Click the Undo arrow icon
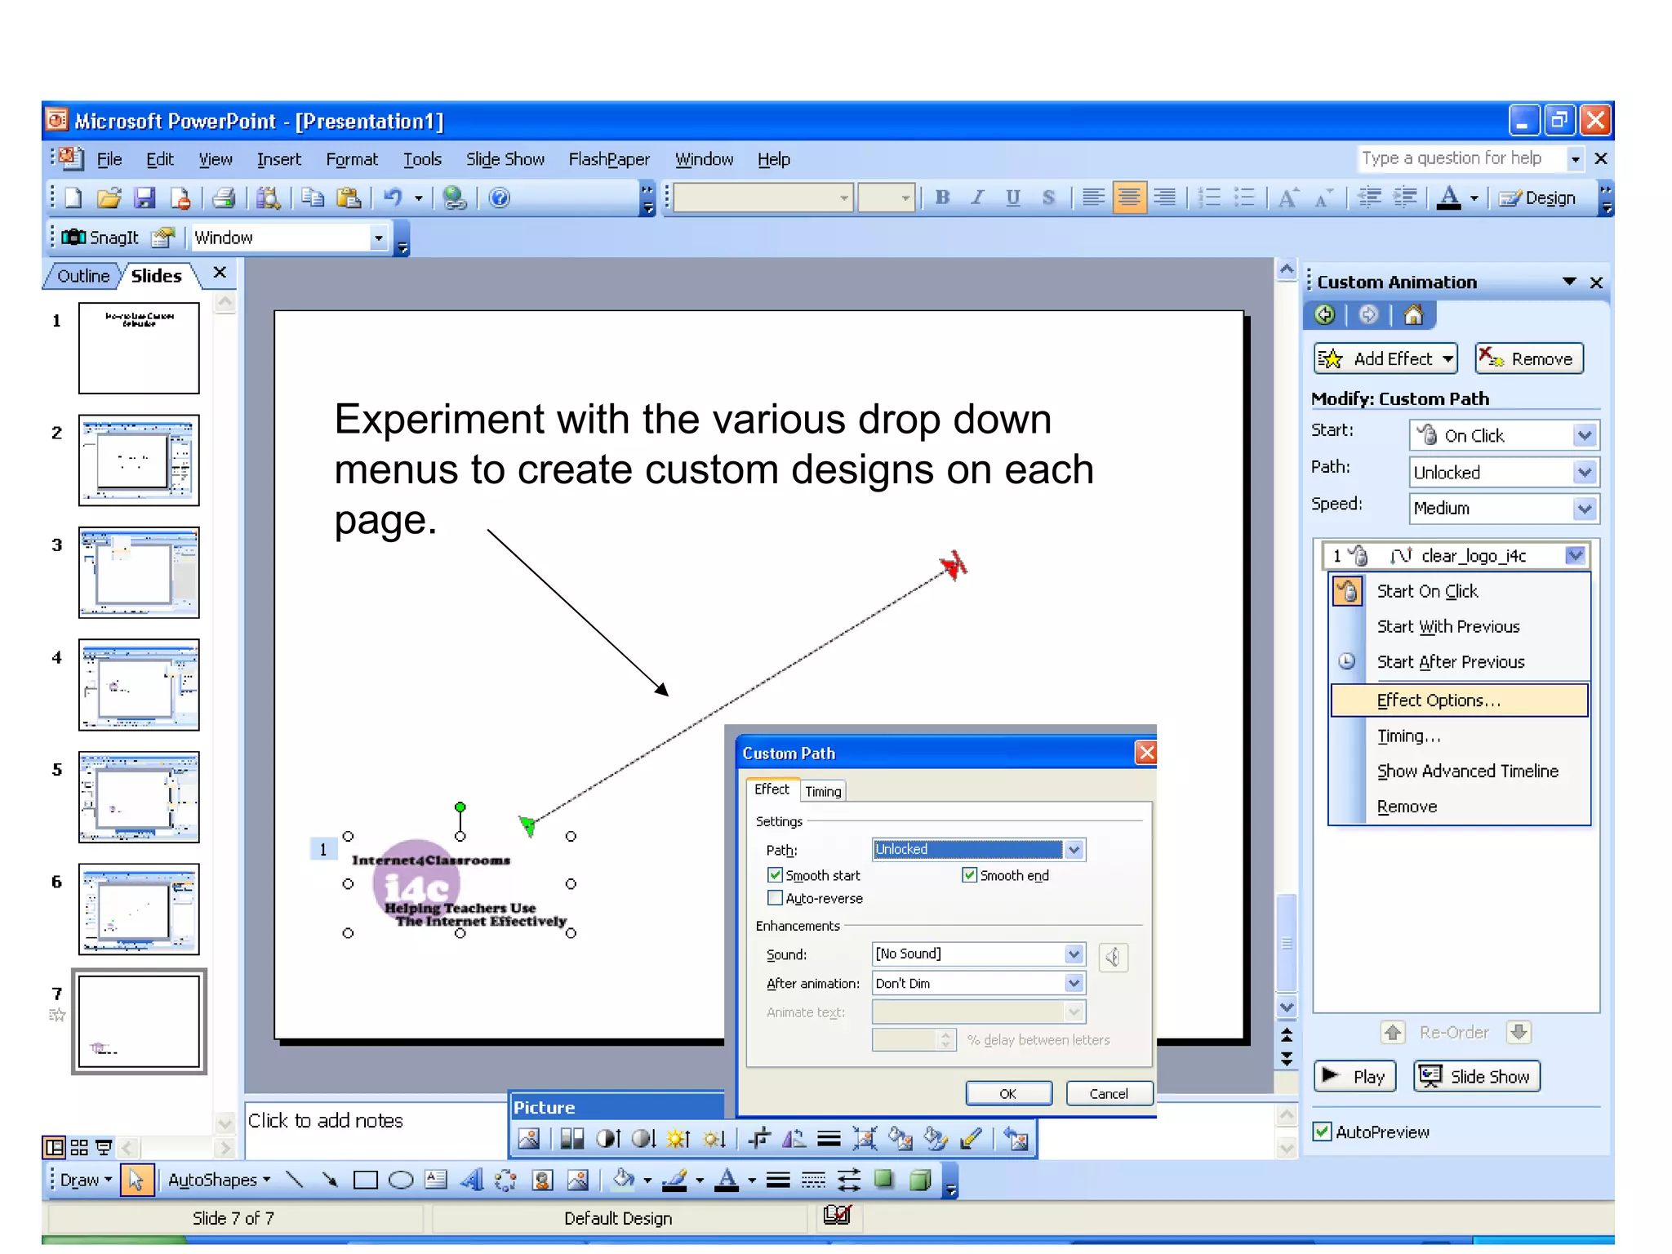This screenshot has height=1254, width=1672. pyautogui.click(x=393, y=198)
